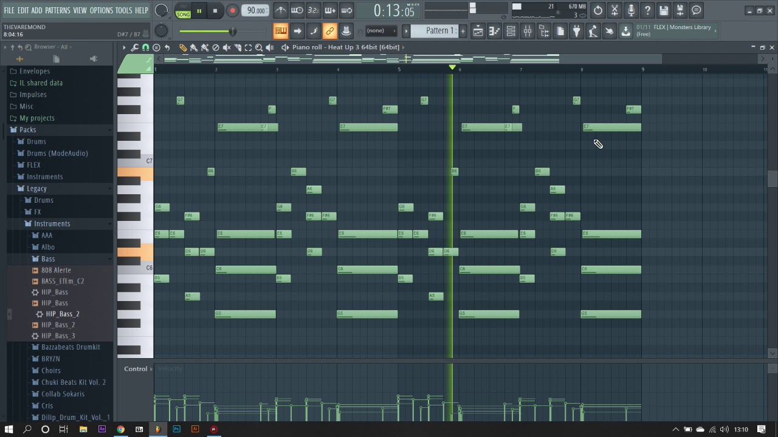Toggle wait for input to start playing
This screenshot has width=778, height=437.
tap(297, 10)
